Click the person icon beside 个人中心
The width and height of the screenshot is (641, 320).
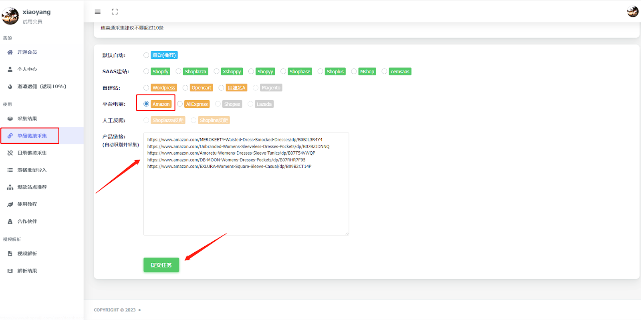click(10, 69)
